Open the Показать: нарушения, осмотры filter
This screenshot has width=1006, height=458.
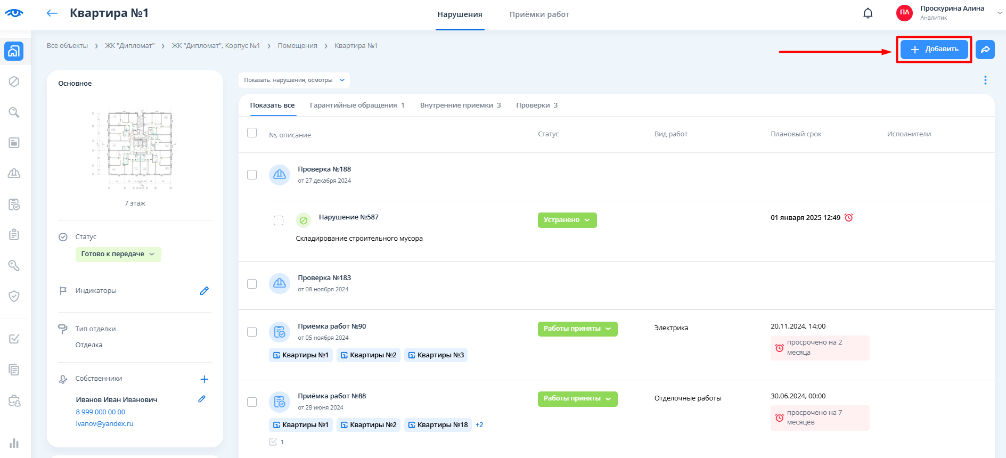tap(294, 80)
